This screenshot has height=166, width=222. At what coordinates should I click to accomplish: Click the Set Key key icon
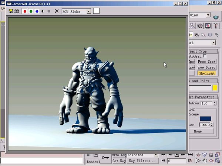pyautogui.click(x=105, y=158)
